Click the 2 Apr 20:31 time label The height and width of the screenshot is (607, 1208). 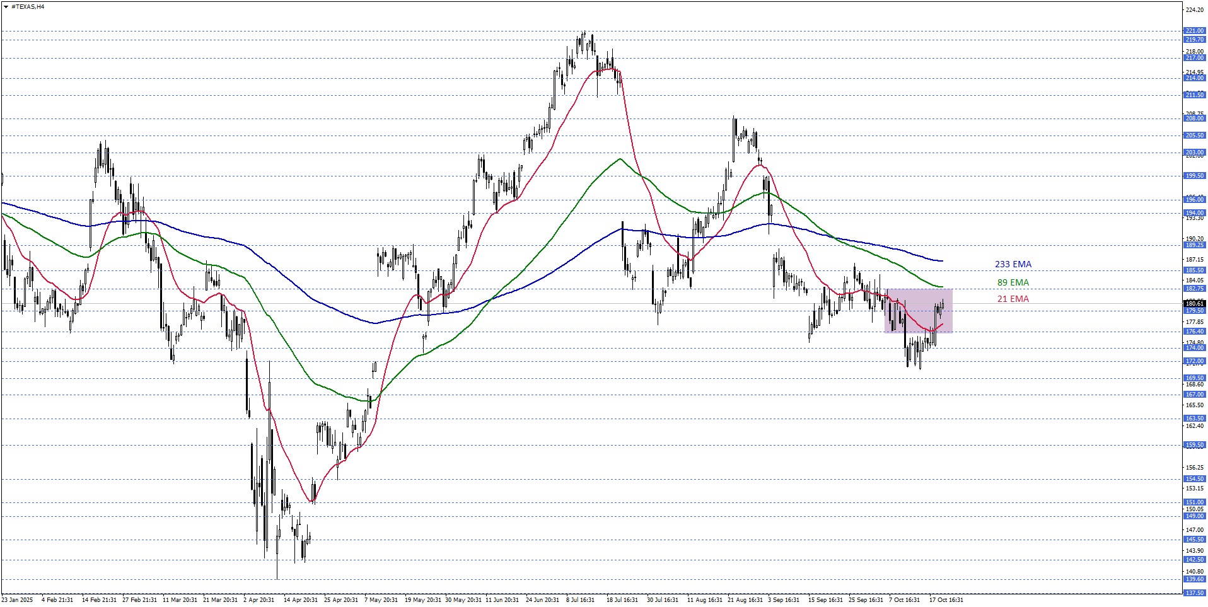click(x=258, y=600)
